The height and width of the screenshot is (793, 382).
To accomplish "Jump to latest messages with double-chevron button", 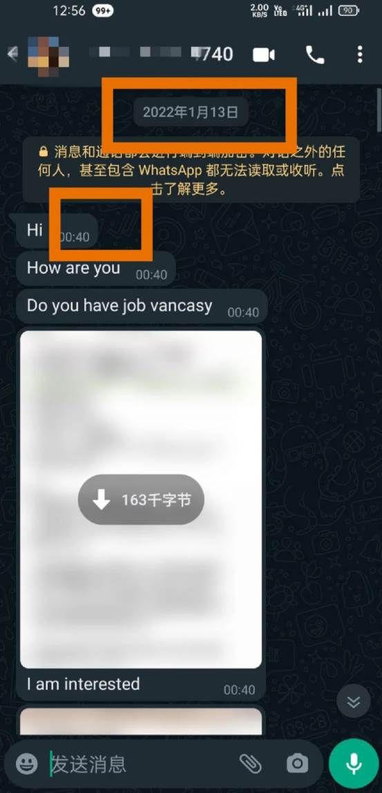I will 354,701.
